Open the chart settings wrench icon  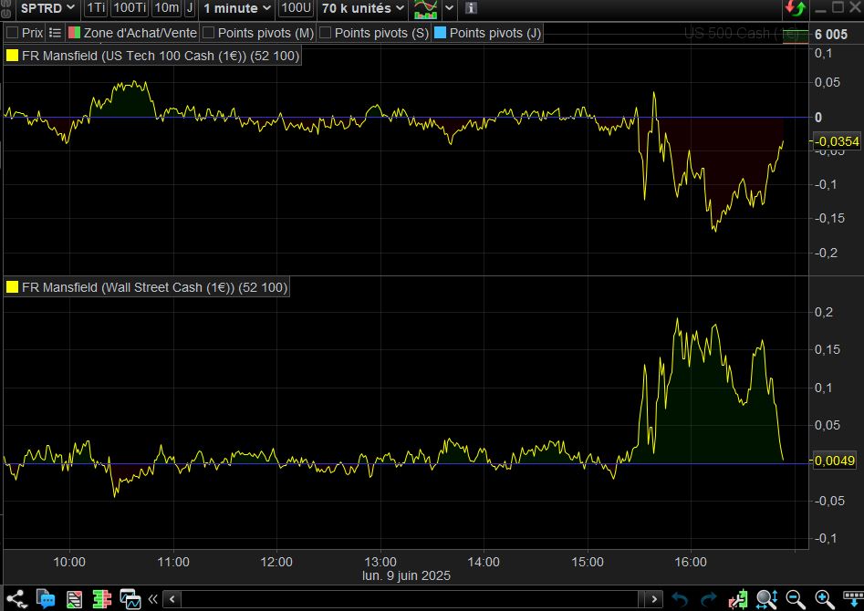pyautogui.click(x=738, y=599)
